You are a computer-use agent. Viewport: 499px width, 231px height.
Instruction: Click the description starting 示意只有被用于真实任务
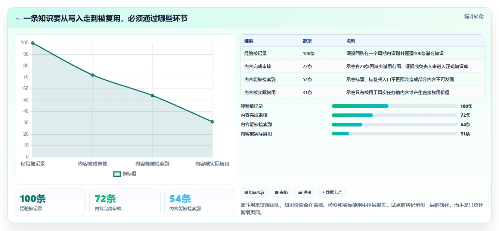(x=398, y=93)
